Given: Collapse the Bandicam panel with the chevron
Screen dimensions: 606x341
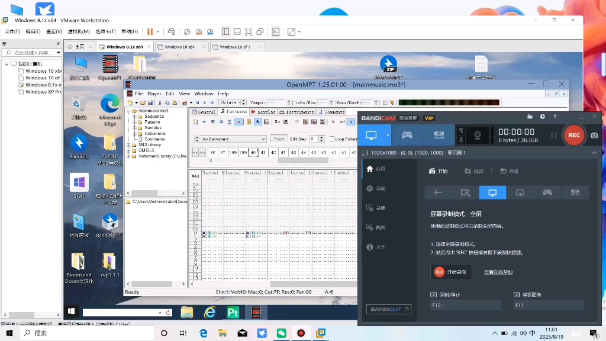Looking at the screenshot, I should tap(594, 153).
